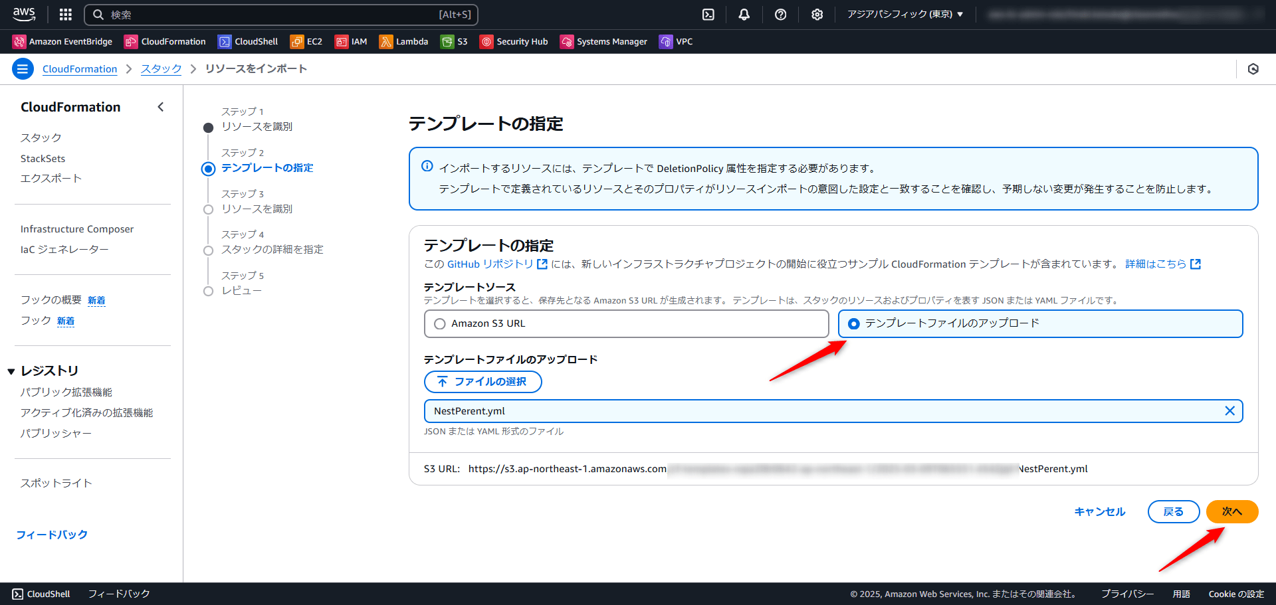The height and width of the screenshot is (605, 1276).
Task: Click キャンセル to cancel import
Action: pos(1100,512)
